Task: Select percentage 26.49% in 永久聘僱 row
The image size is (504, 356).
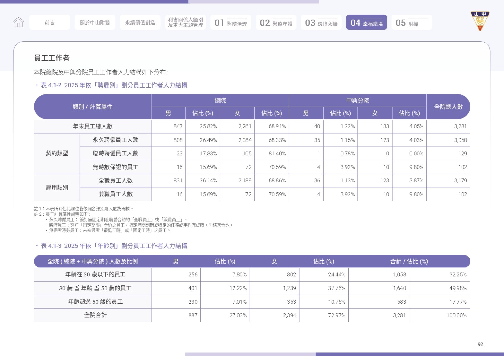Action: (x=208, y=140)
